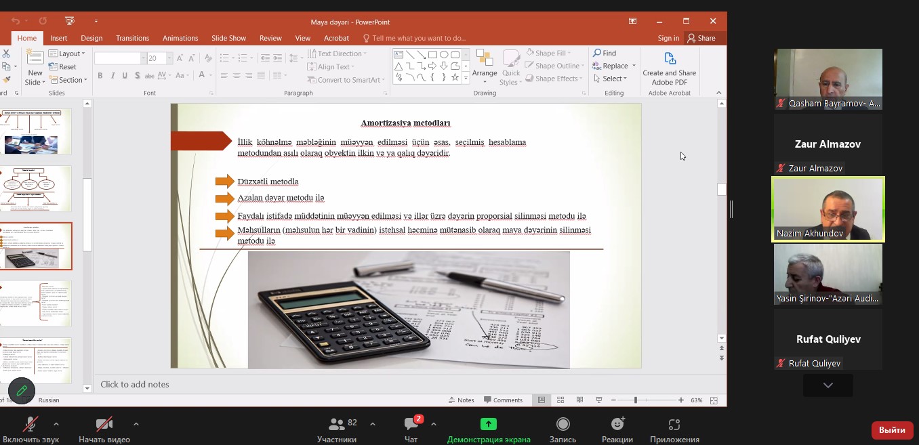The width and height of the screenshot is (919, 445).
Task: Start Reading View from the status bar
Action: (579, 400)
